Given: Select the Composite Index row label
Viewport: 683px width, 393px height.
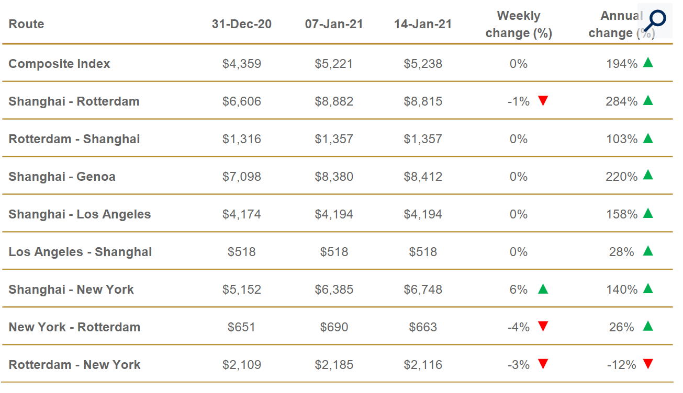Looking at the screenshot, I should [x=59, y=64].
